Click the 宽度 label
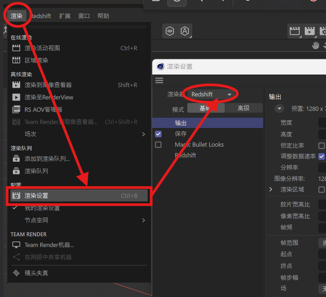326x297 pixels. (286, 123)
